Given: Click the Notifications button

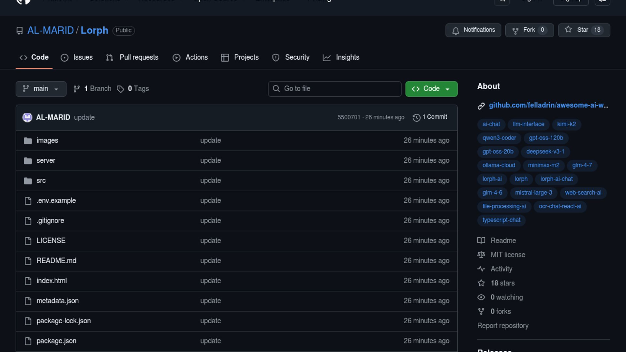Looking at the screenshot, I should pyautogui.click(x=473, y=30).
